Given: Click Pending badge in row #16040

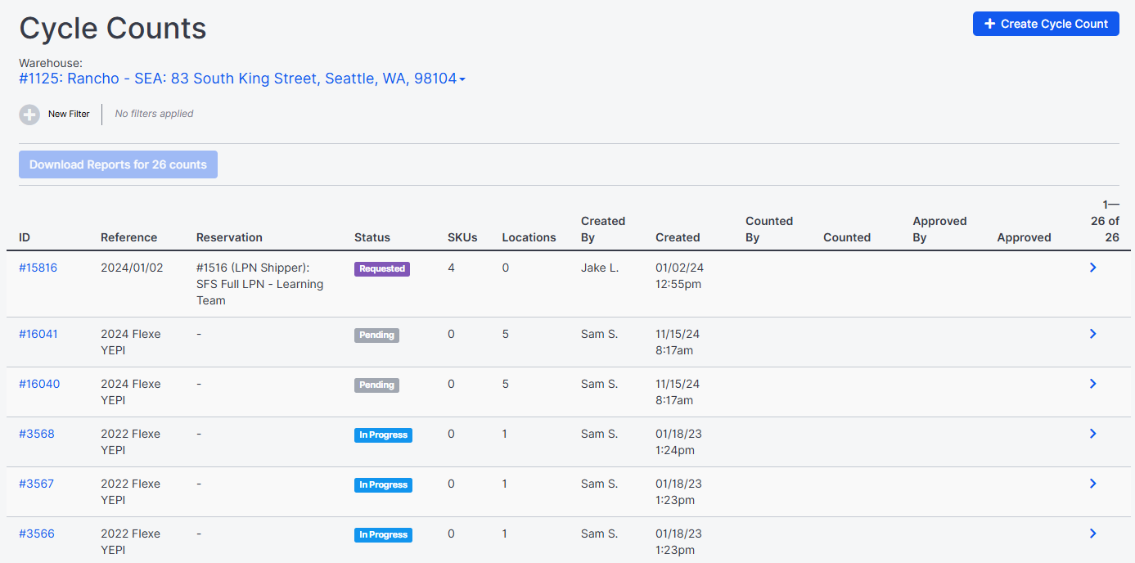Looking at the screenshot, I should [x=376, y=385].
